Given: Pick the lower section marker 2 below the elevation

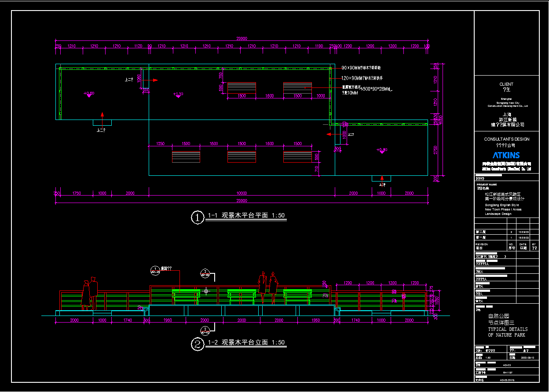Looking at the screenshot, I should pyautogui.click(x=205, y=330).
